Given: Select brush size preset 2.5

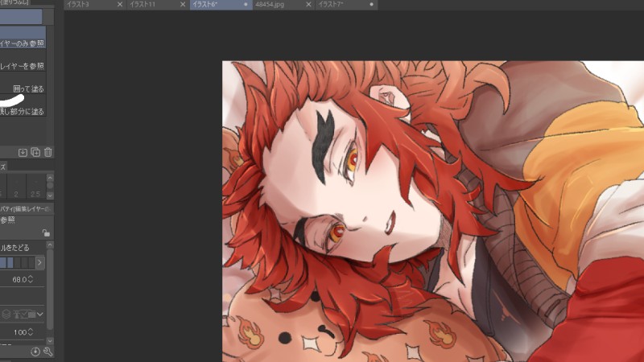Looking at the screenshot, I should [x=35, y=187].
